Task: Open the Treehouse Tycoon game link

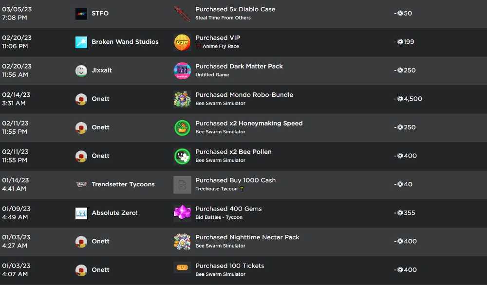Action: (x=216, y=189)
